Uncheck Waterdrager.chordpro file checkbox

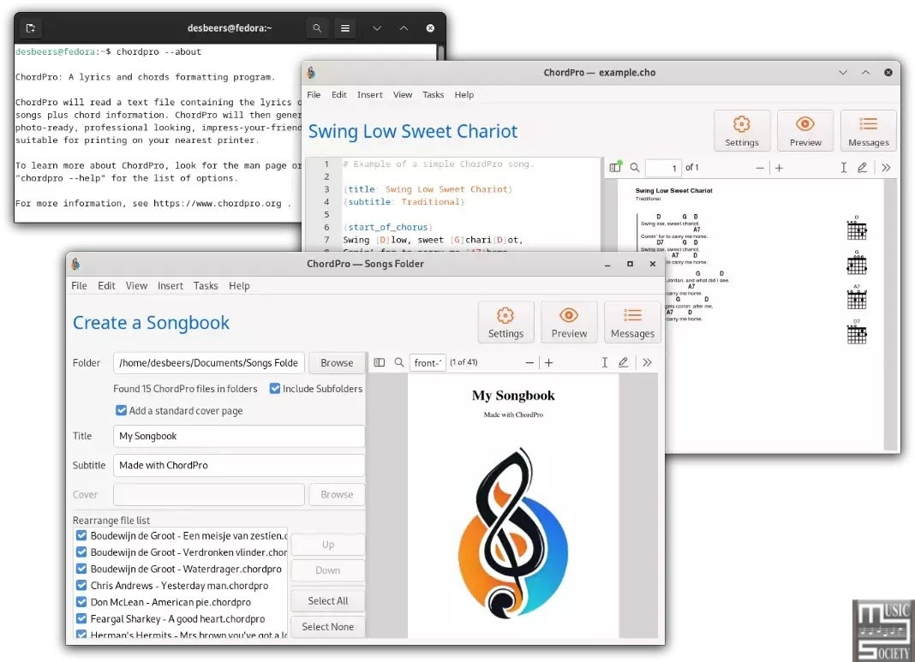81,569
